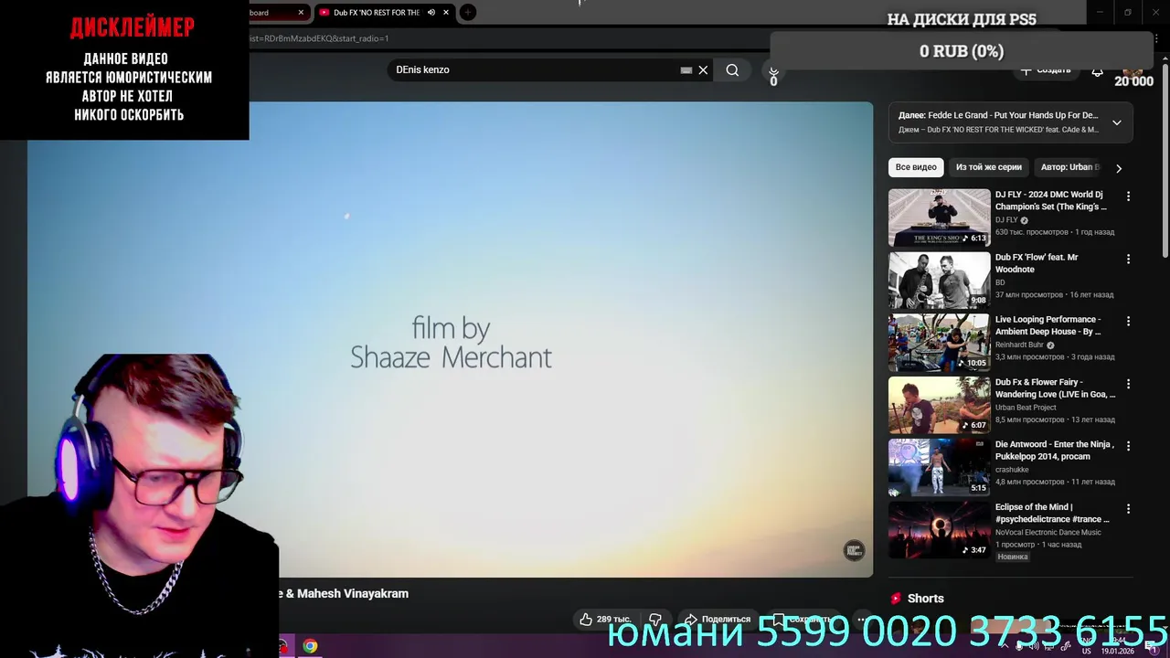This screenshot has height=658, width=1170.
Task: Close the Dub FX 'NO REST FOR THE' tab
Action: click(x=446, y=13)
